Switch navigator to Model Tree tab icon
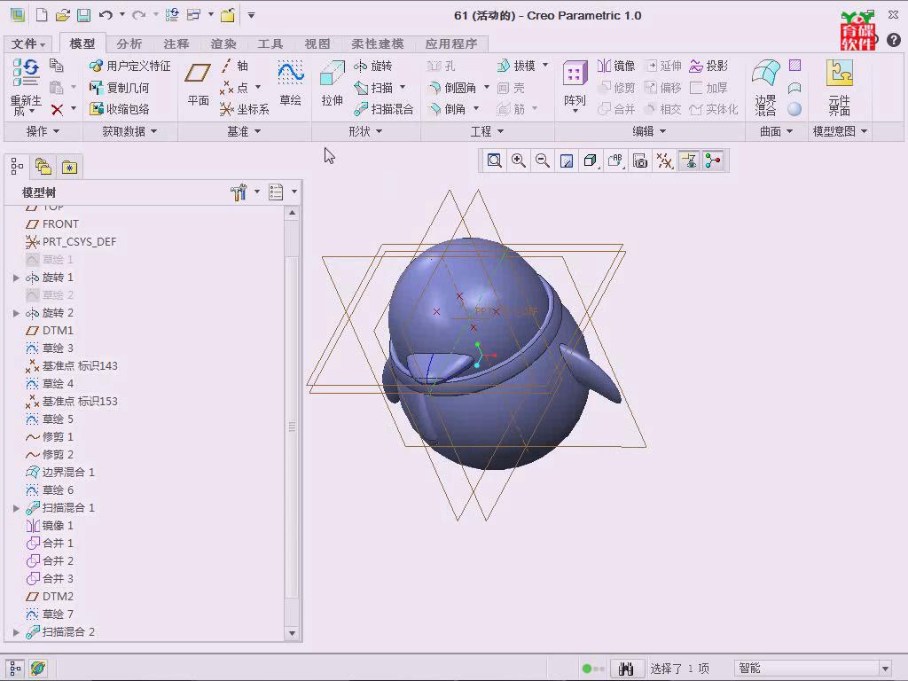Image resolution: width=908 pixels, height=681 pixels. (17, 167)
